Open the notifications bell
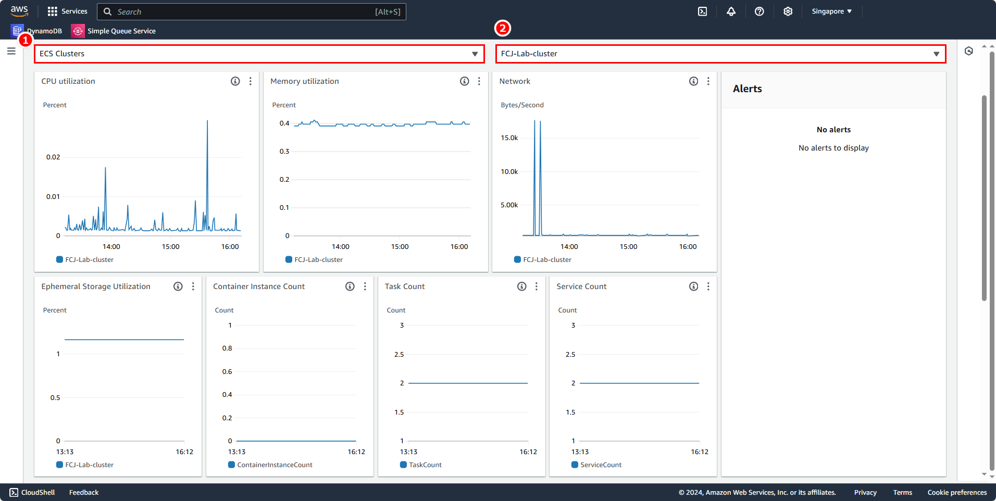This screenshot has width=996, height=501. [x=731, y=11]
